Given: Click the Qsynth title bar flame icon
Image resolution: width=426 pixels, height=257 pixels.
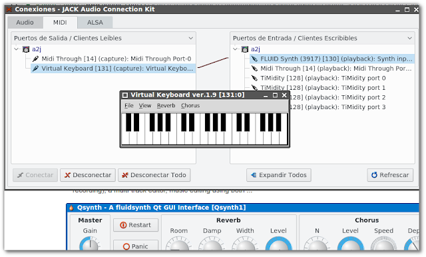Looking at the screenshot, I should [71, 208].
